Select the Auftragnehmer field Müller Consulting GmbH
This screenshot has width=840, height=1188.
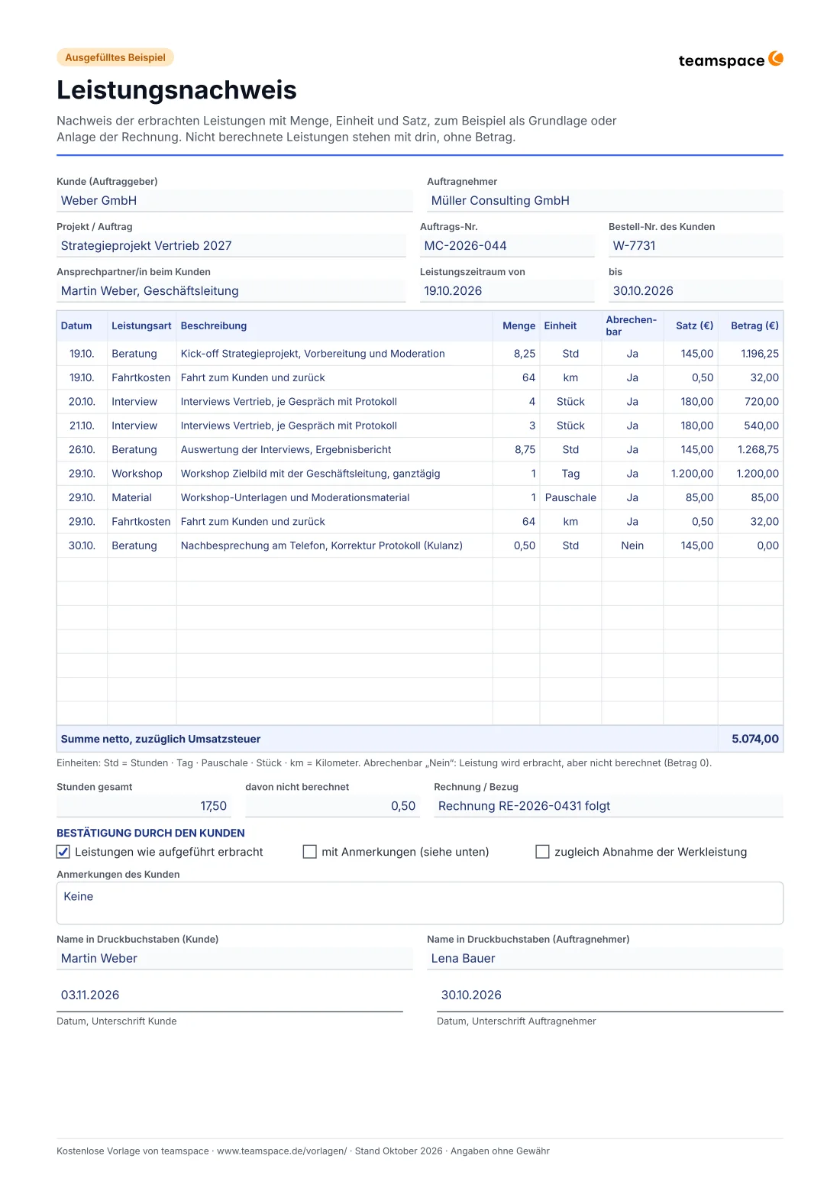click(x=605, y=201)
